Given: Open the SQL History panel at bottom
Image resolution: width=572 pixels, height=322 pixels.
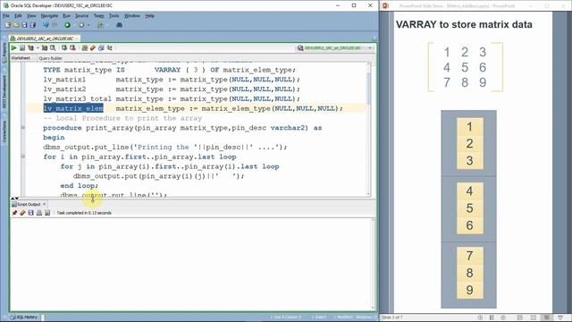Looking at the screenshot, I should [x=24, y=318].
